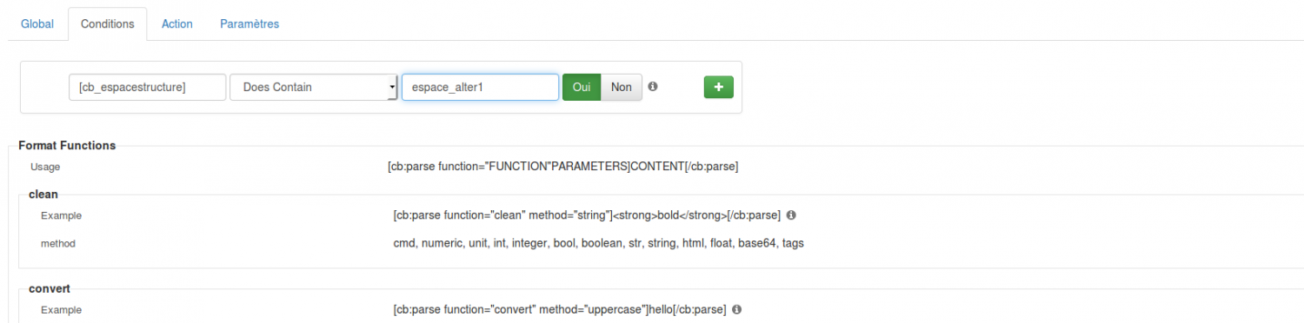Click the Usage label
Image resolution: width=1304 pixels, height=323 pixels.
point(45,167)
